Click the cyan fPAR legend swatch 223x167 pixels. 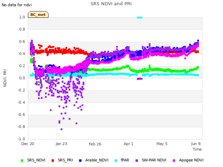[116, 160]
